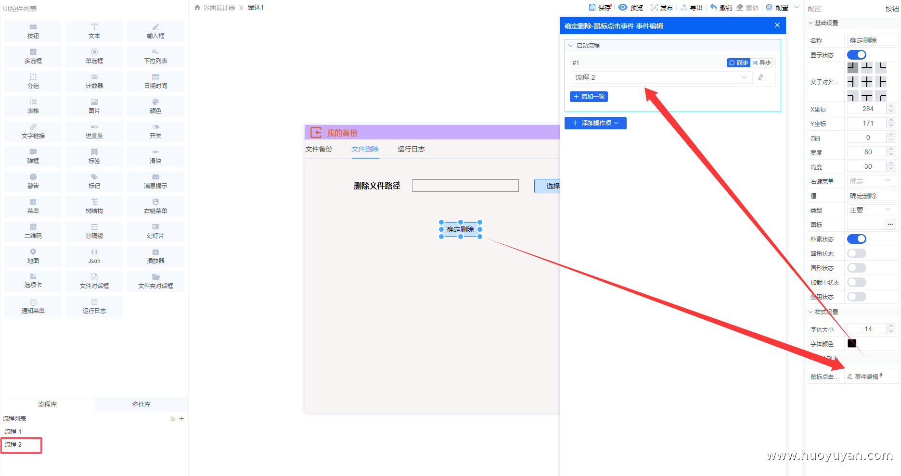Viewport: 901px width, 476px height.
Task: Pick the 播放器 widget
Action: pyautogui.click(x=155, y=257)
